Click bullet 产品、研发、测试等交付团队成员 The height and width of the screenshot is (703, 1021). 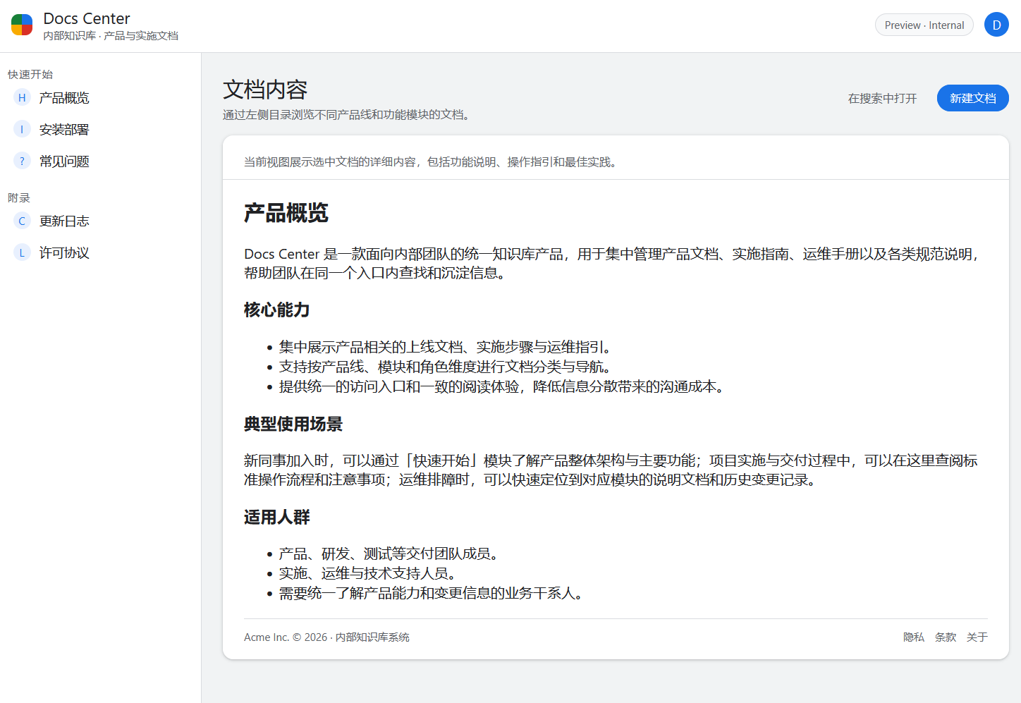[390, 554]
